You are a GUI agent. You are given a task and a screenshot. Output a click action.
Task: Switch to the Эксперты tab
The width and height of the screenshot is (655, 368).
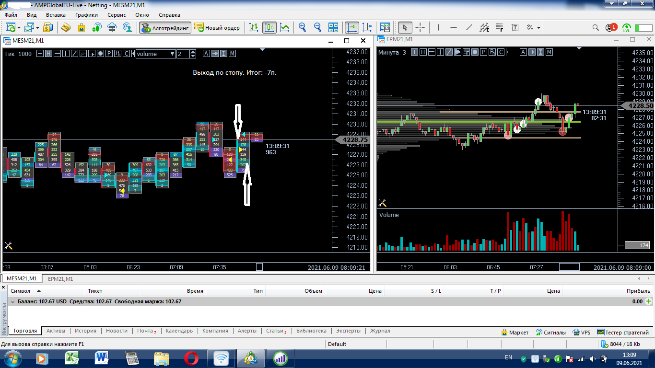click(349, 331)
